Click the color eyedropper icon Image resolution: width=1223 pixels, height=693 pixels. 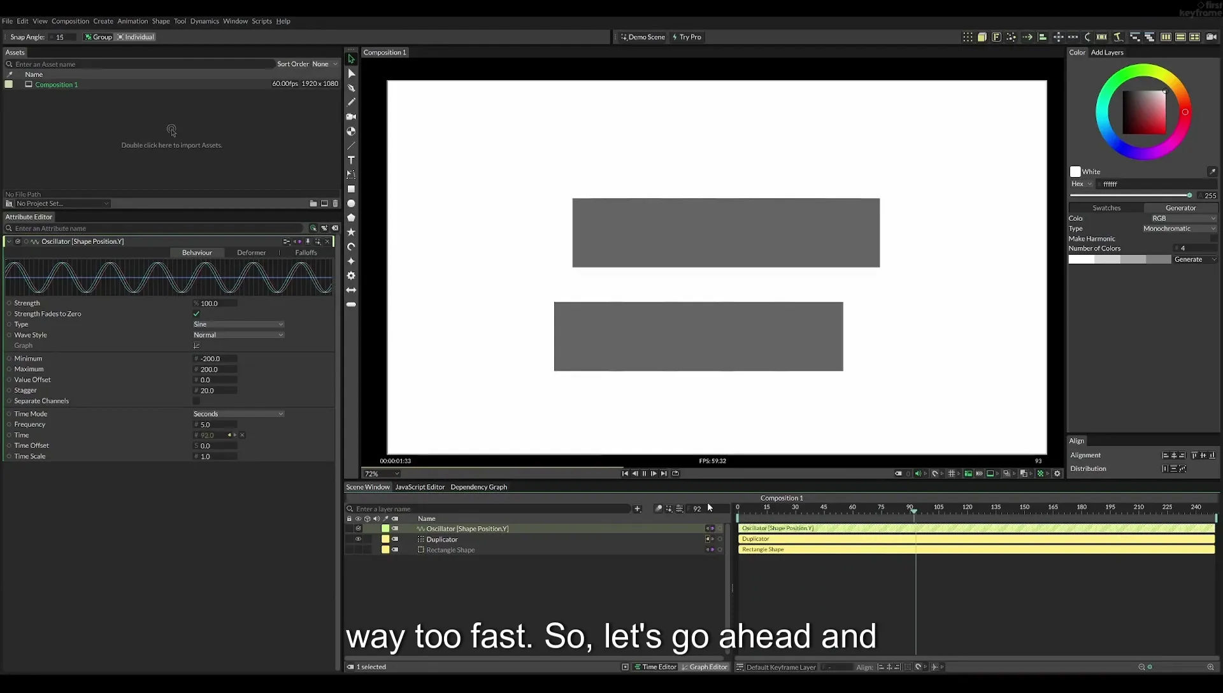point(1212,171)
